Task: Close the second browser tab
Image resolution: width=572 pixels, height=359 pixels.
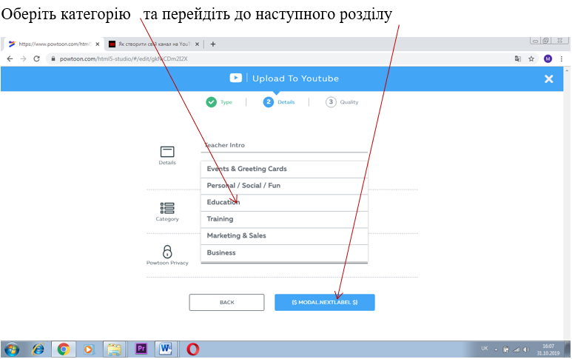Action: coord(197,44)
